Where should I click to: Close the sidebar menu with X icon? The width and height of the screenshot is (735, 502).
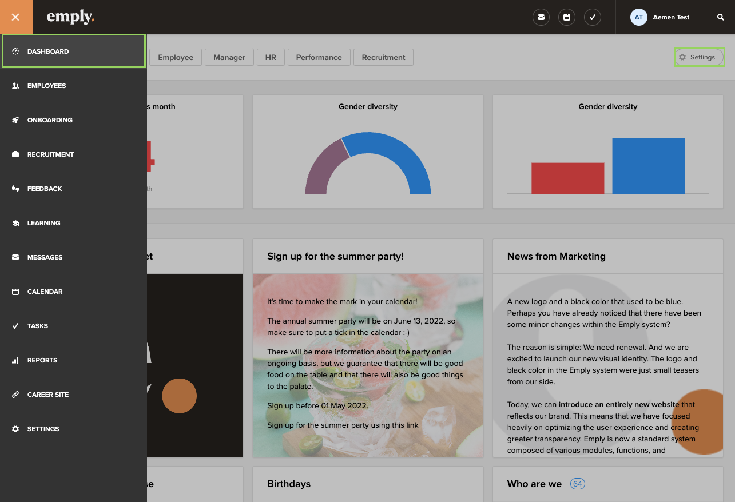pyautogui.click(x=15, y=17)
